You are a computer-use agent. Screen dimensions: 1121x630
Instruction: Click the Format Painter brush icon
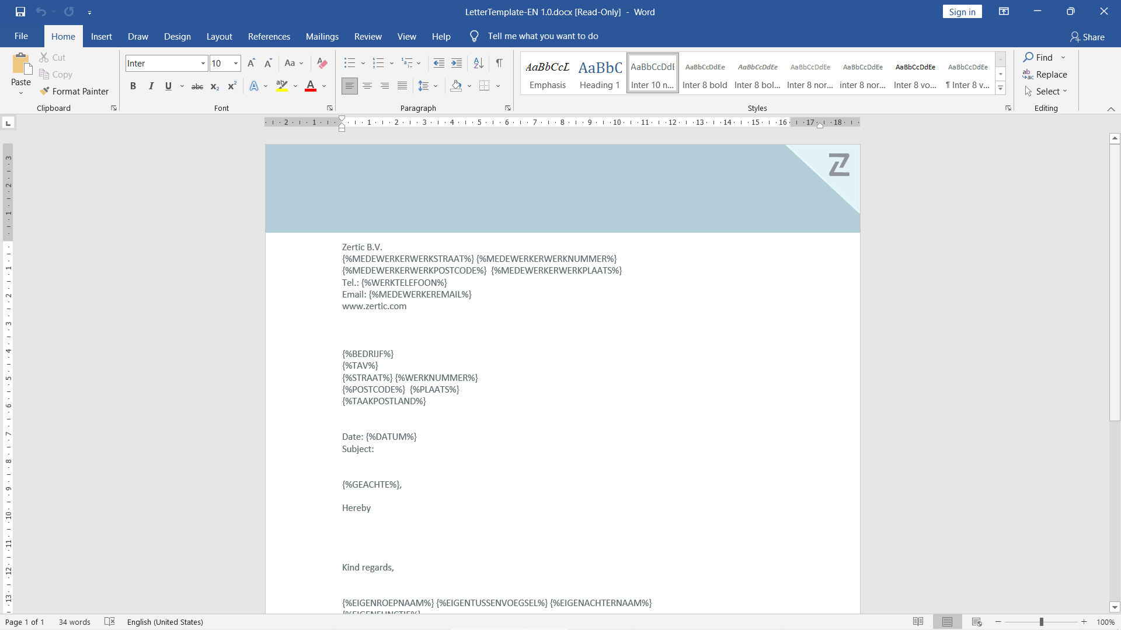(44, 92)
